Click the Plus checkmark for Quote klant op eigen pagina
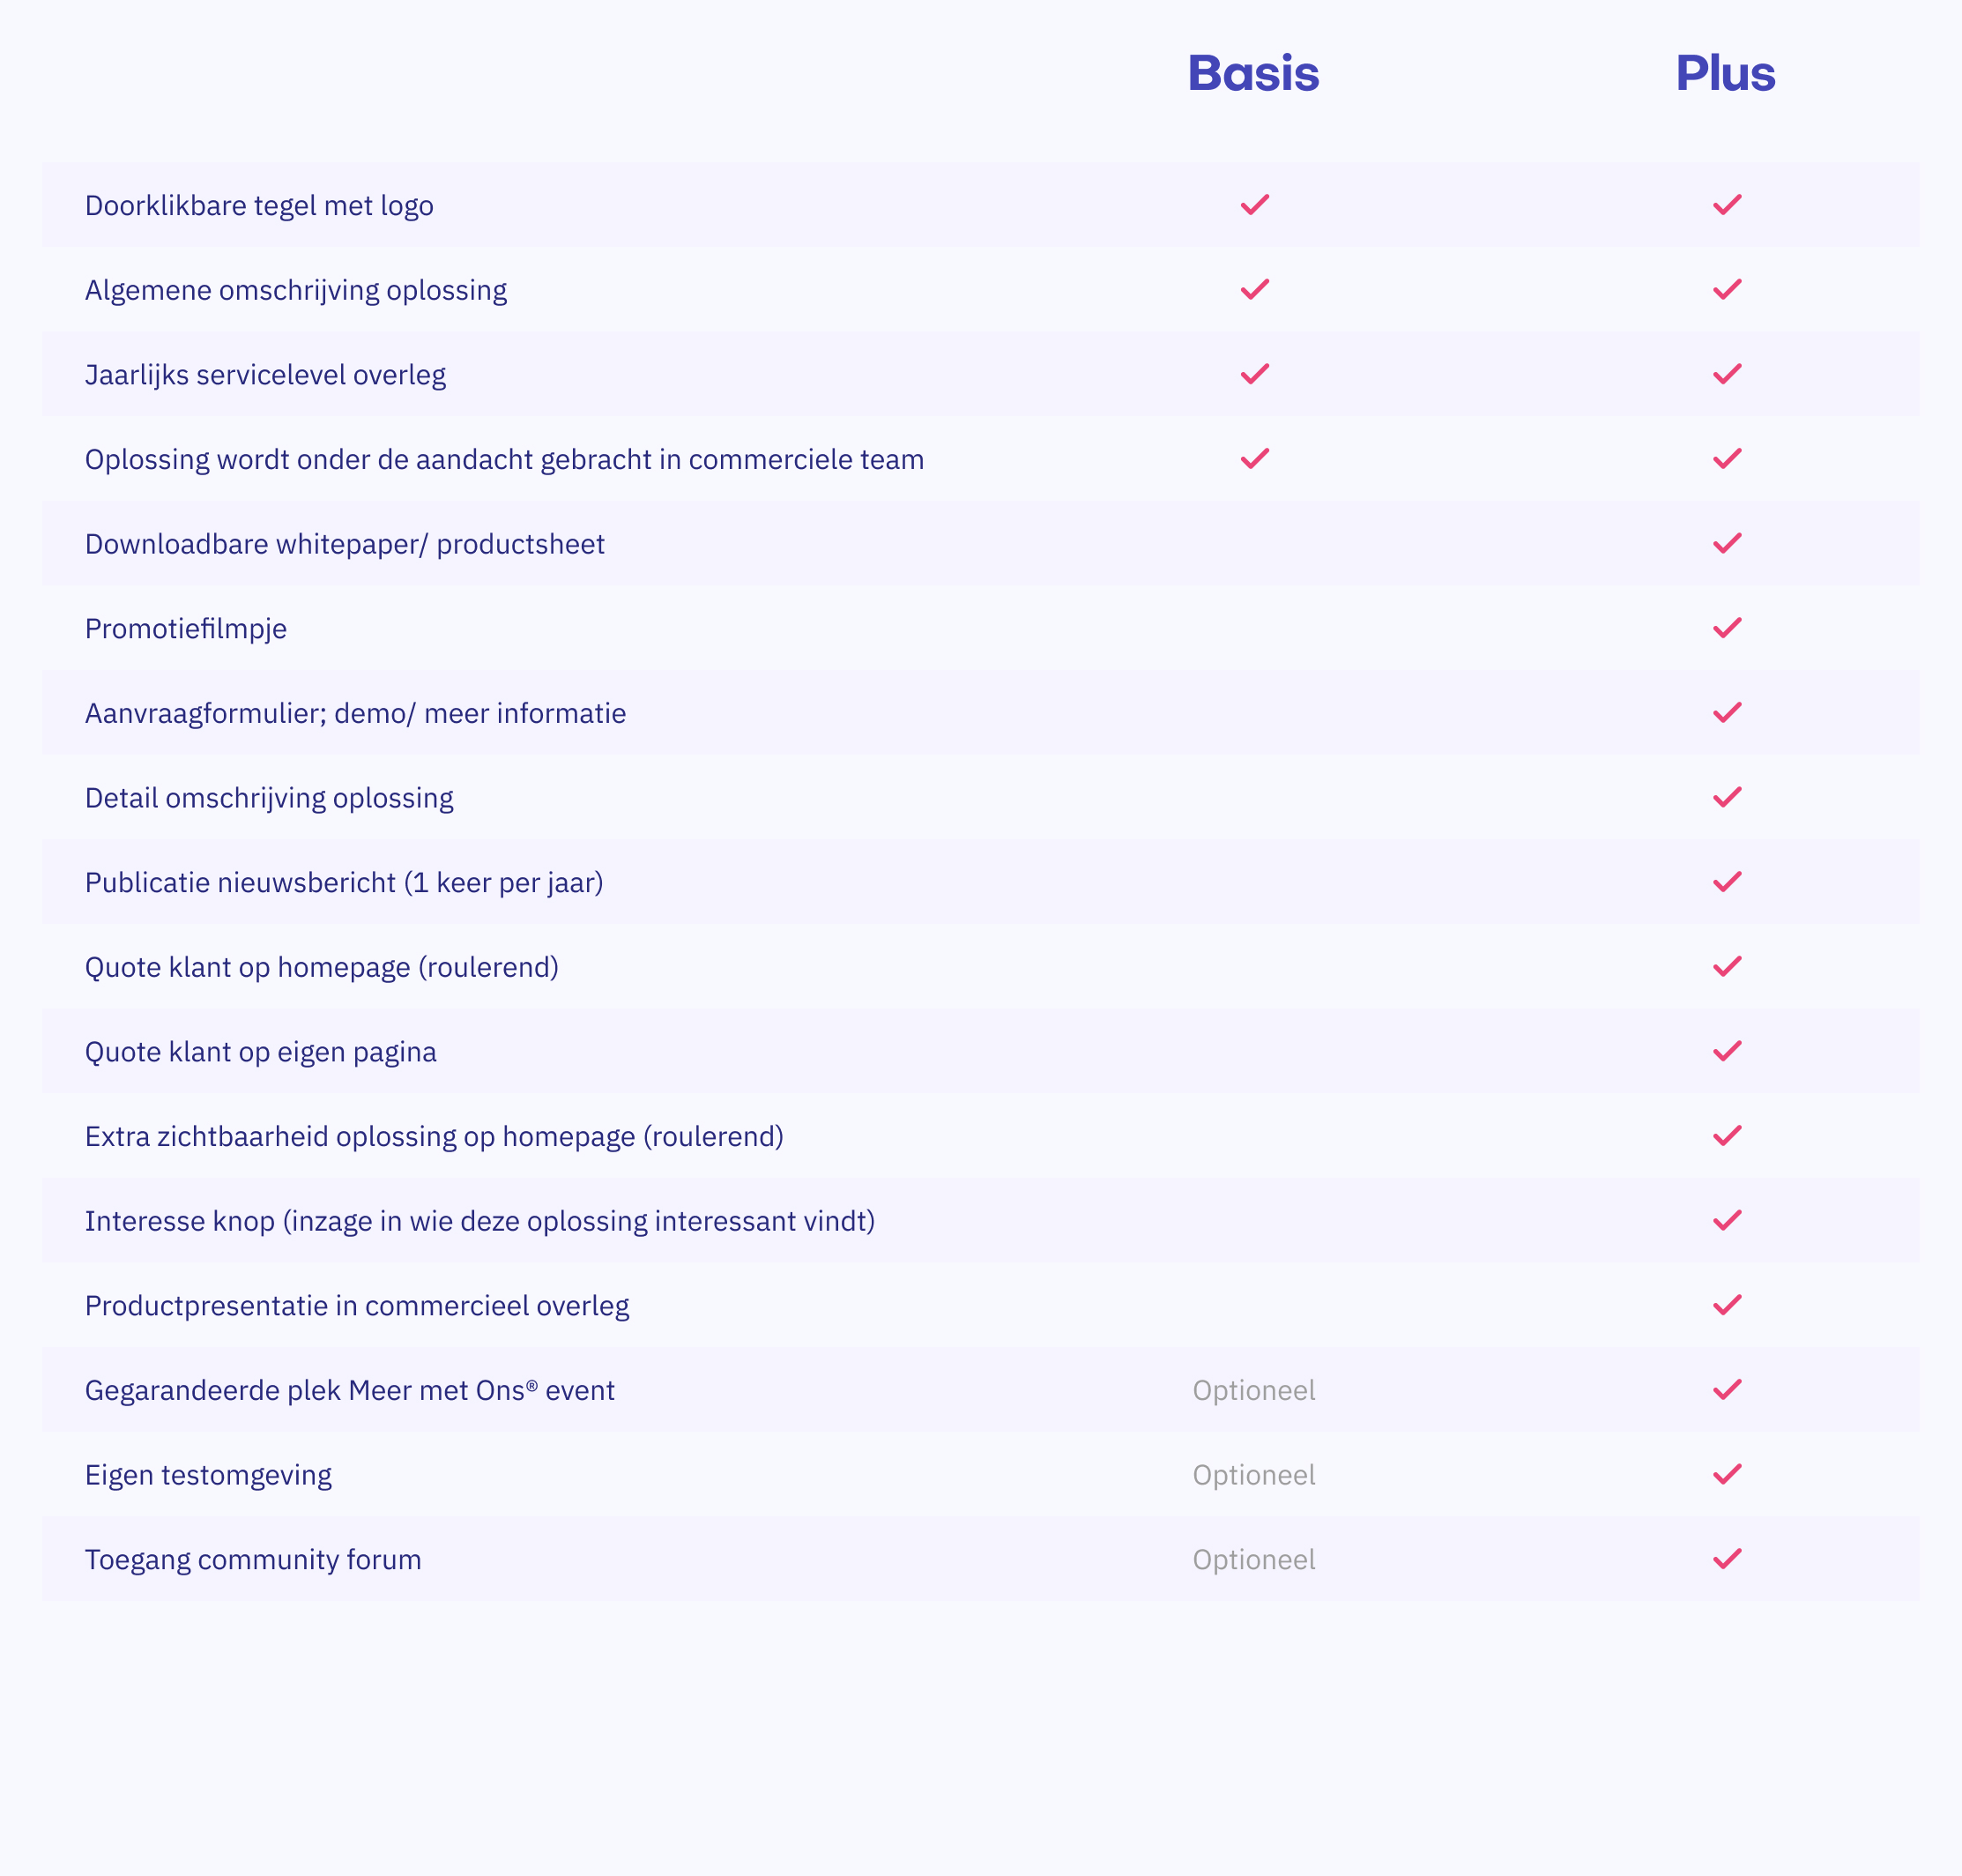Screen dimensions: 1962x1876 click(x=1726, y=1051)
